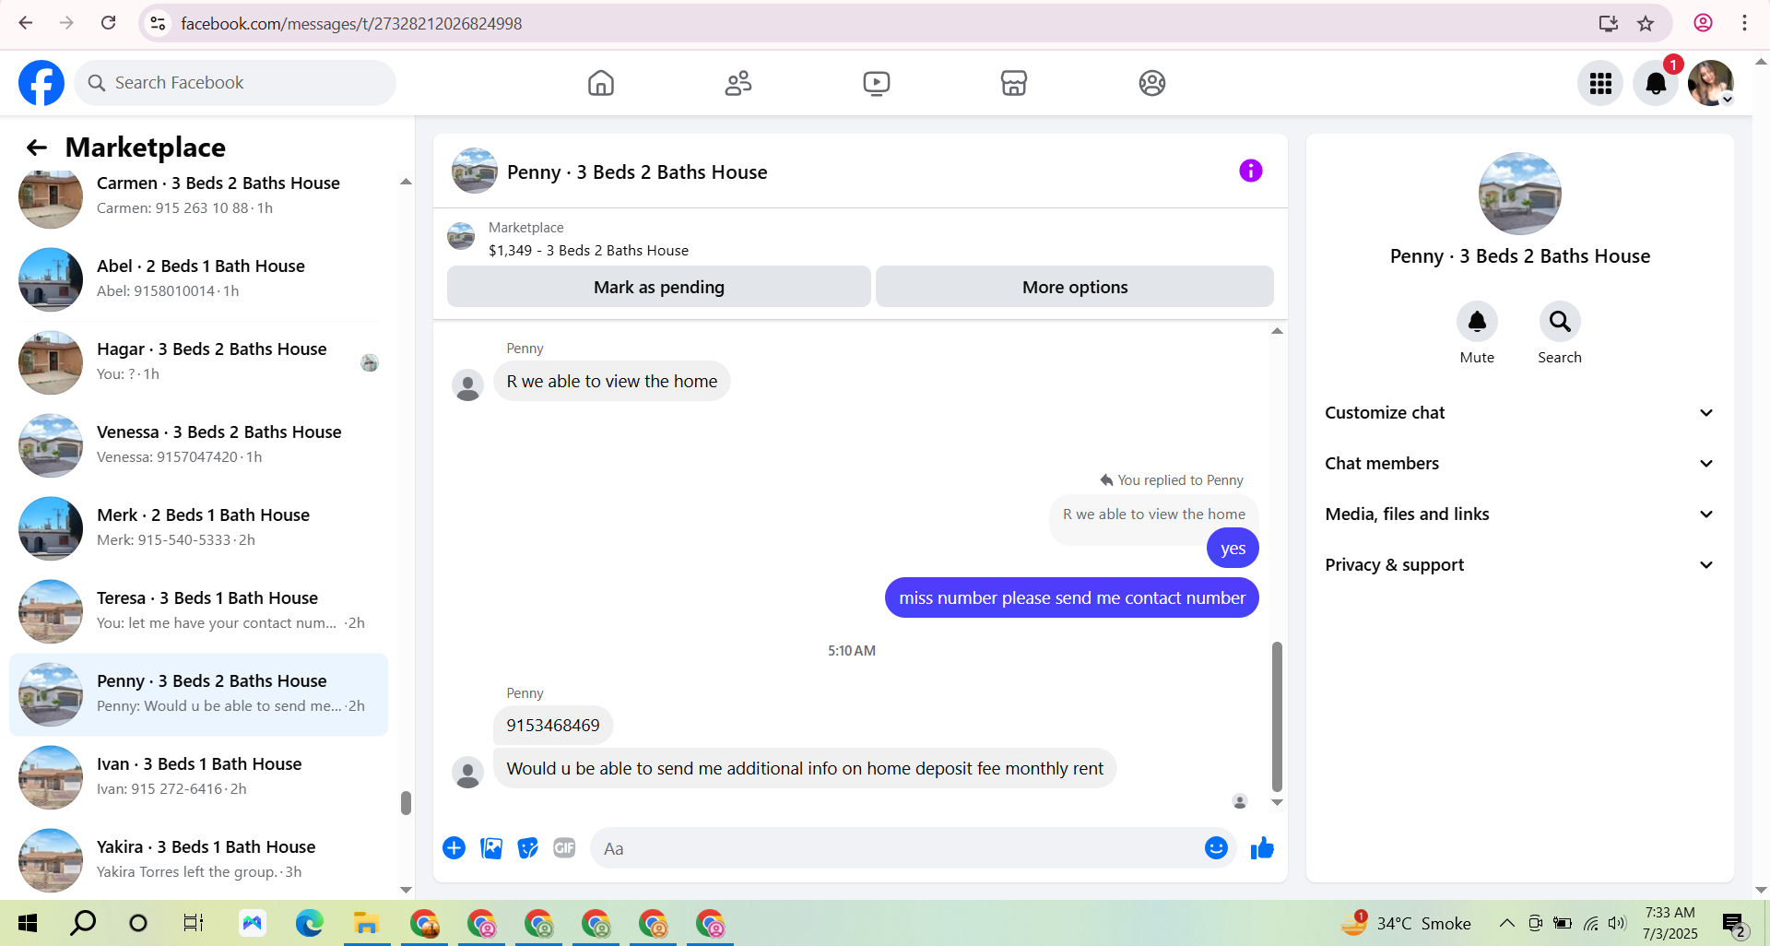Image resolution: width=1770 pixels, height=946 pixels.
Task: Go to the Home feed icon
Action: 601,83
